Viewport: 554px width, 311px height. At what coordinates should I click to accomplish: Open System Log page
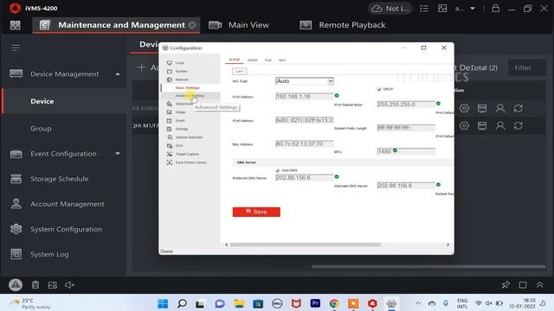[49, 254]
